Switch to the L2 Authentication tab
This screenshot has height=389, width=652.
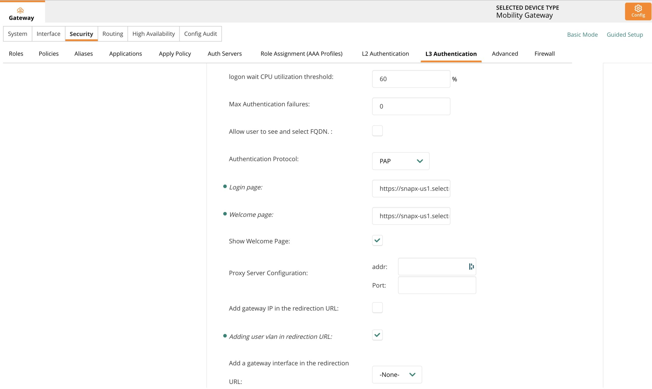pyautogui.click(x=385, y=54)
